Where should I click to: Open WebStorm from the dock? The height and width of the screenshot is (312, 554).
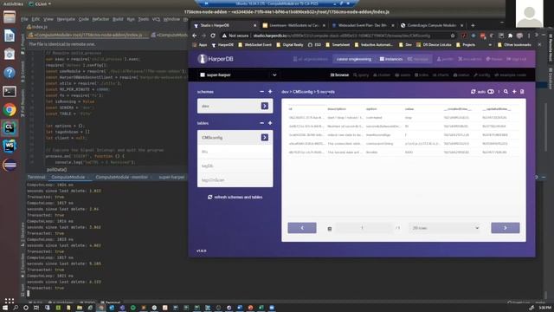pyautogui.click(x=10, y=146)
